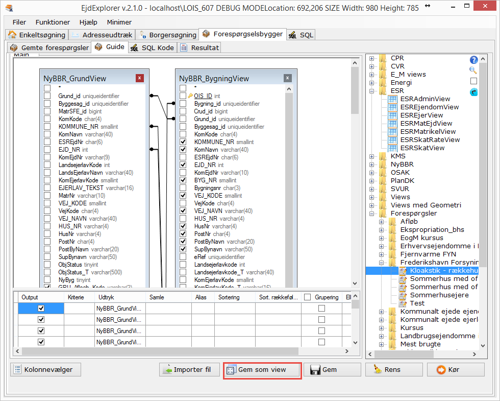Screen dimensions: 500x401
Task: Close the NyBBR_BygningView table box
Action: click(x=288, y=78)
